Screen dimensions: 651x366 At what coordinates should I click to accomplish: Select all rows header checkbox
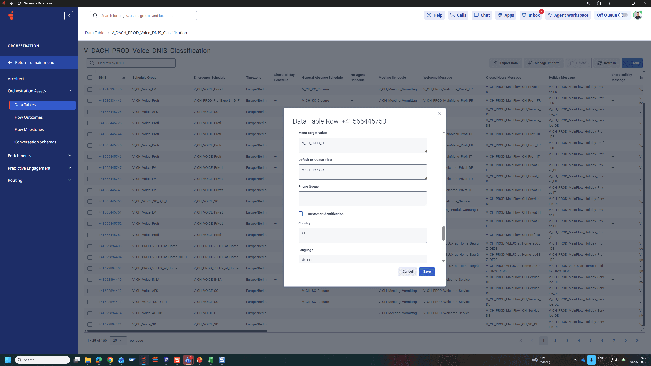tap(90, 78)
